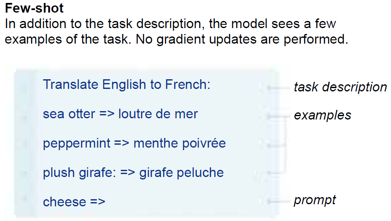This screenshot has width=391, height=221.
Task: Select the plush girafe example line
Action: 133,173
